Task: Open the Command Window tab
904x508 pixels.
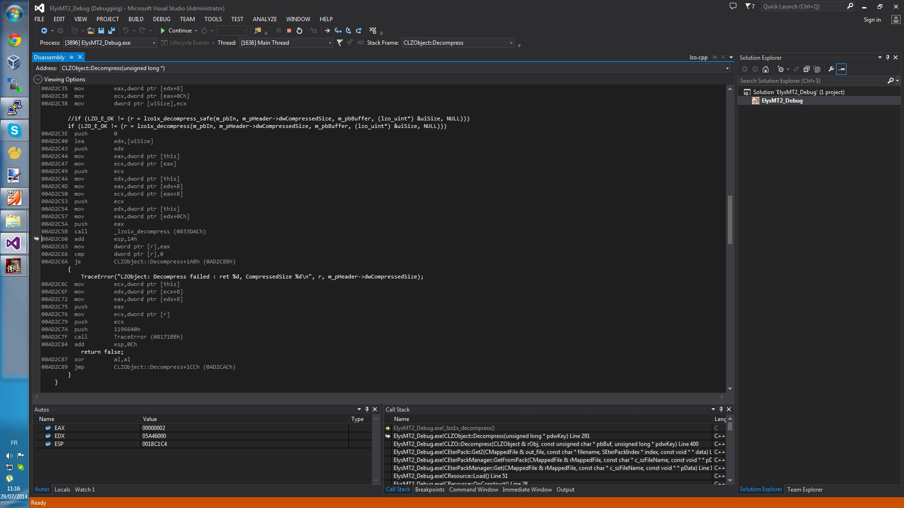Action: point(473,490)
